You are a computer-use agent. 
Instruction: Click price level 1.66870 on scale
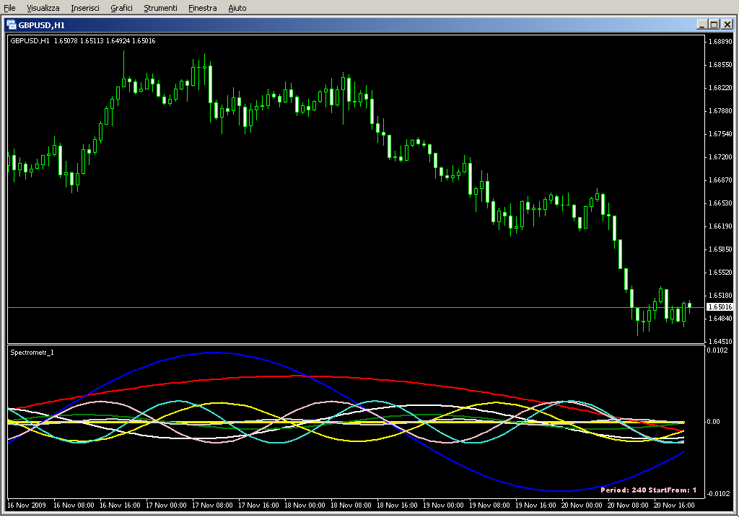click(x=721, y=180)
